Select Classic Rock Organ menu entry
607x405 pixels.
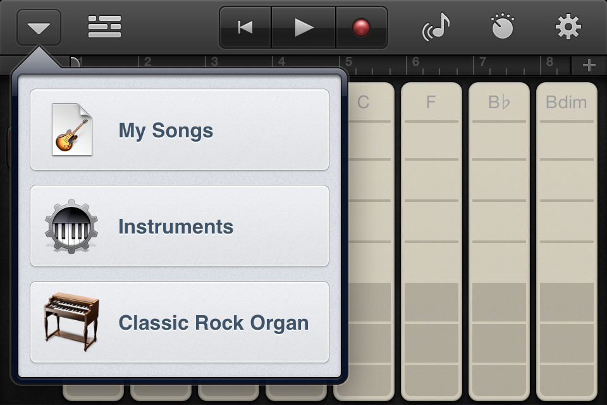tap(180, 322)
